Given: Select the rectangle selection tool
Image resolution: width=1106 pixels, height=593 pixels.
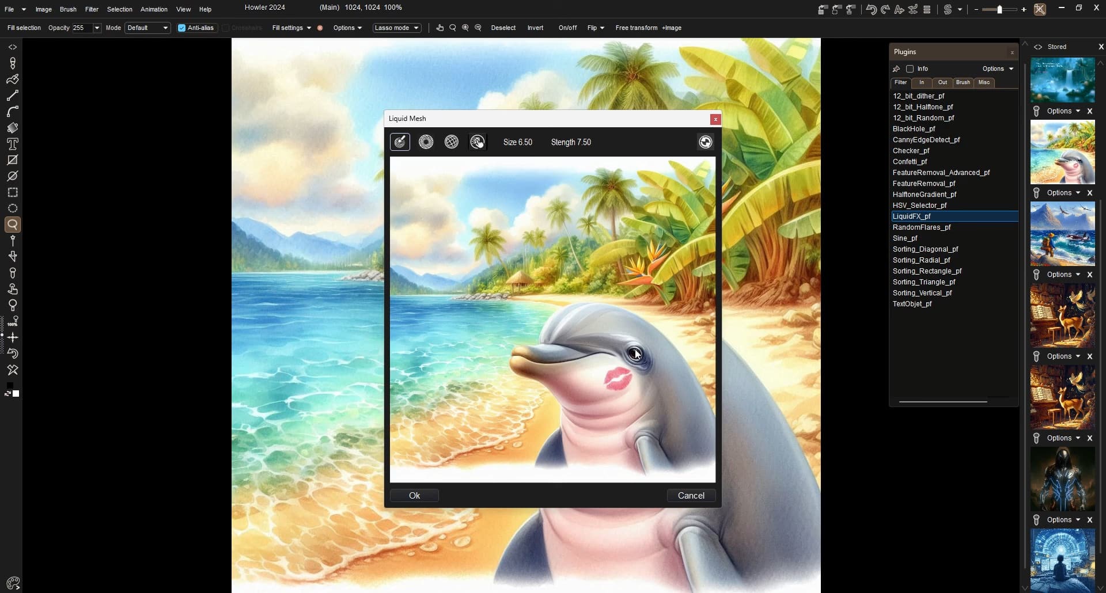Looking at the screenshot, I should [x=13, y=192].
